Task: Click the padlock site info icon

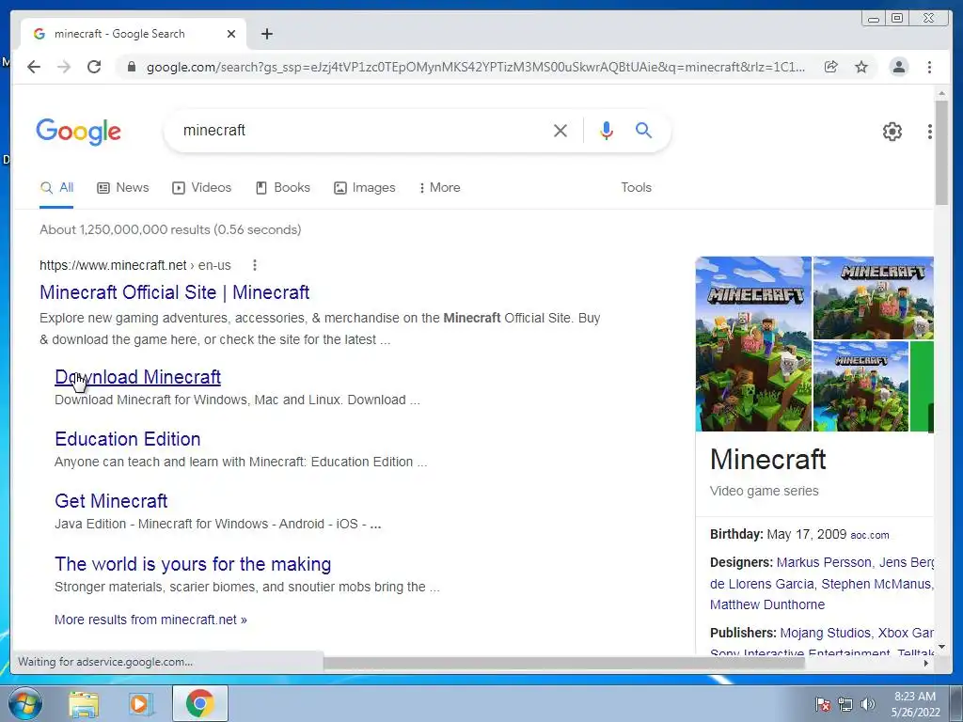Action: (131, 67)
